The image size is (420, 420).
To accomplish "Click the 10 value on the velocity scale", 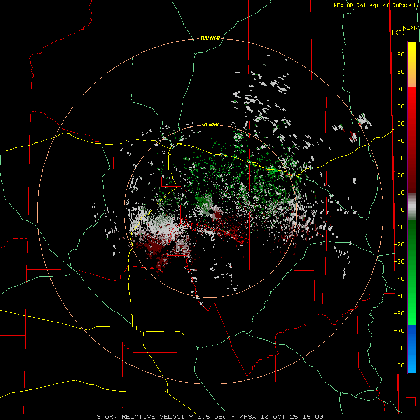I will (x=401, y=193).
